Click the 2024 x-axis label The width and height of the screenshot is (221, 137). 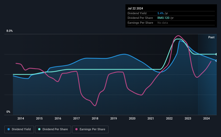tap(206, 118)
